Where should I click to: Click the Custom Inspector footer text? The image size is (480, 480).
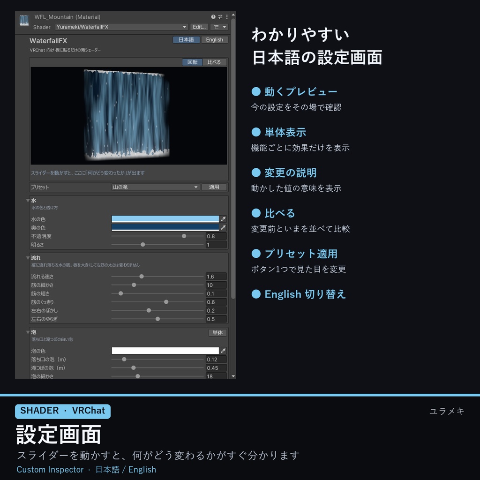click(x=50, y=470)
